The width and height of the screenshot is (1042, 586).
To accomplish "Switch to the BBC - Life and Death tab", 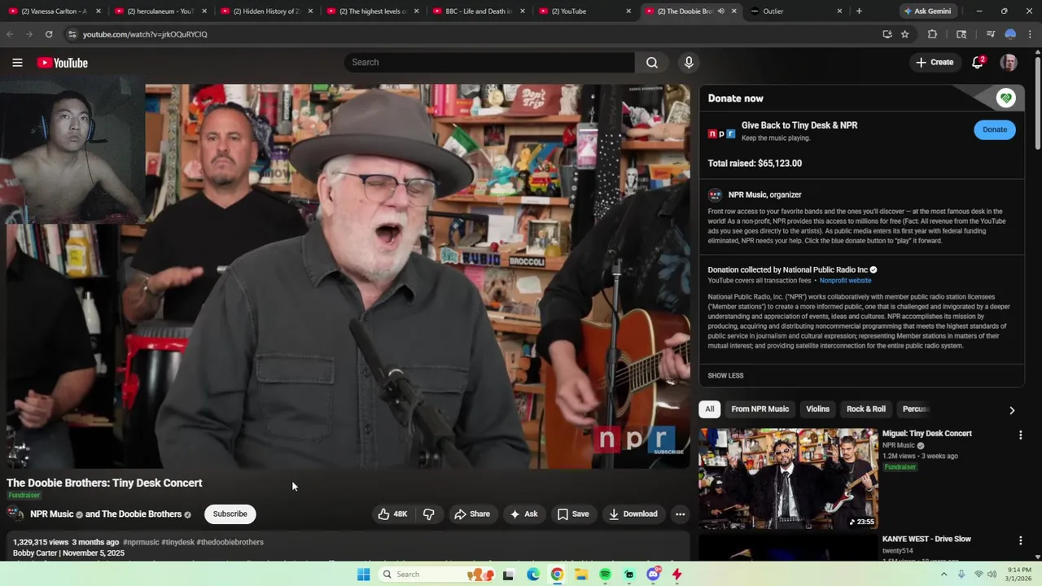I will pyautogui.click(x=477, y=11).
